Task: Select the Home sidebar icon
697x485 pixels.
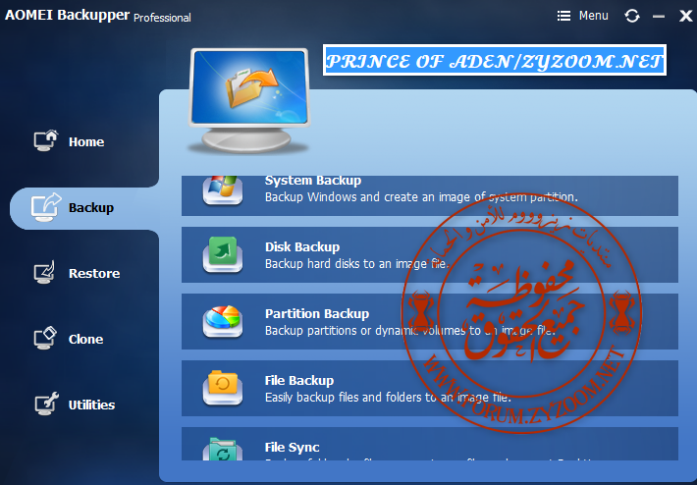Action: [x=46, y=140]
